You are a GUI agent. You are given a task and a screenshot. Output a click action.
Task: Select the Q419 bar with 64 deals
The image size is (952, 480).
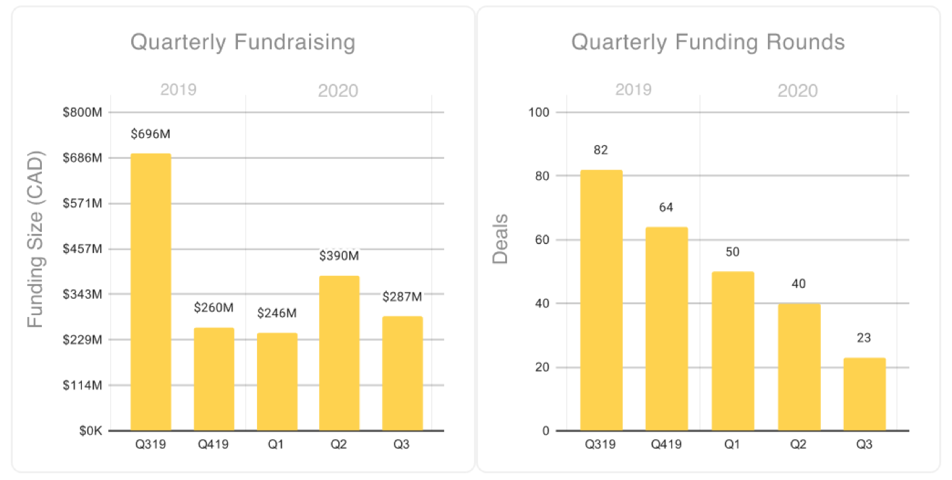(667, 329)
